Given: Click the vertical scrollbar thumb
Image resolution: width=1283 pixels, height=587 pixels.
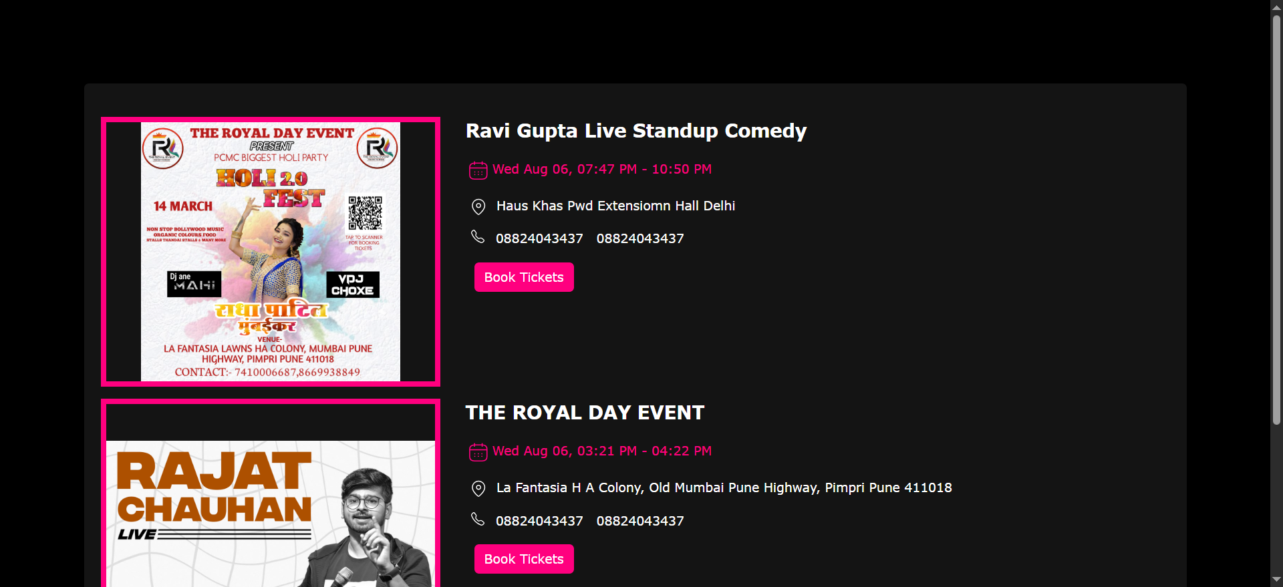Looking at the screenshot, I should (1276, 220).
